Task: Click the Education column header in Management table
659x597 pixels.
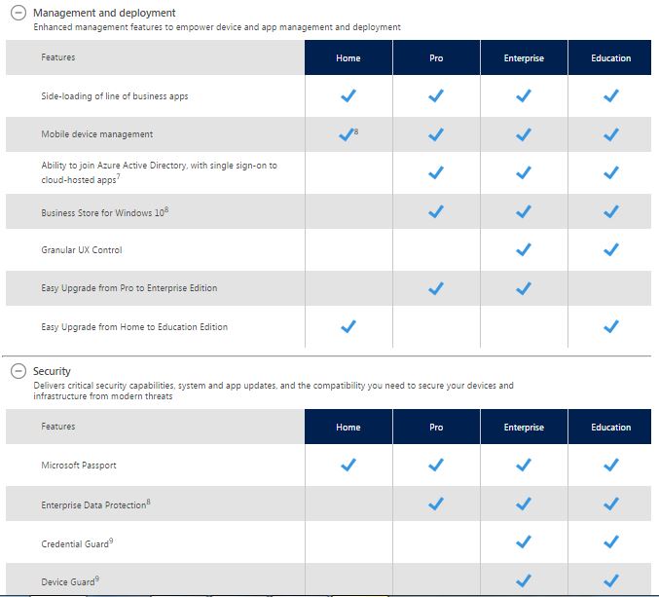Action: pos(611,58)
